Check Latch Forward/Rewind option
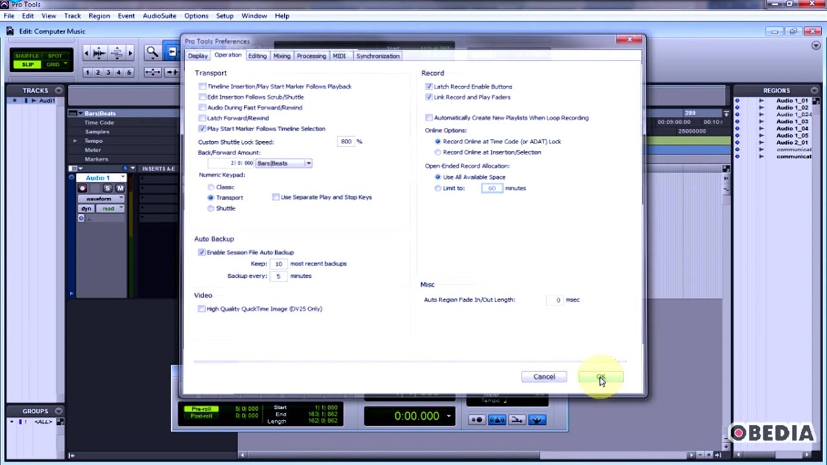This screenshot has width=827, height=465. point(202,118)
